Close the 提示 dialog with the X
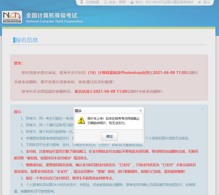 141,110
